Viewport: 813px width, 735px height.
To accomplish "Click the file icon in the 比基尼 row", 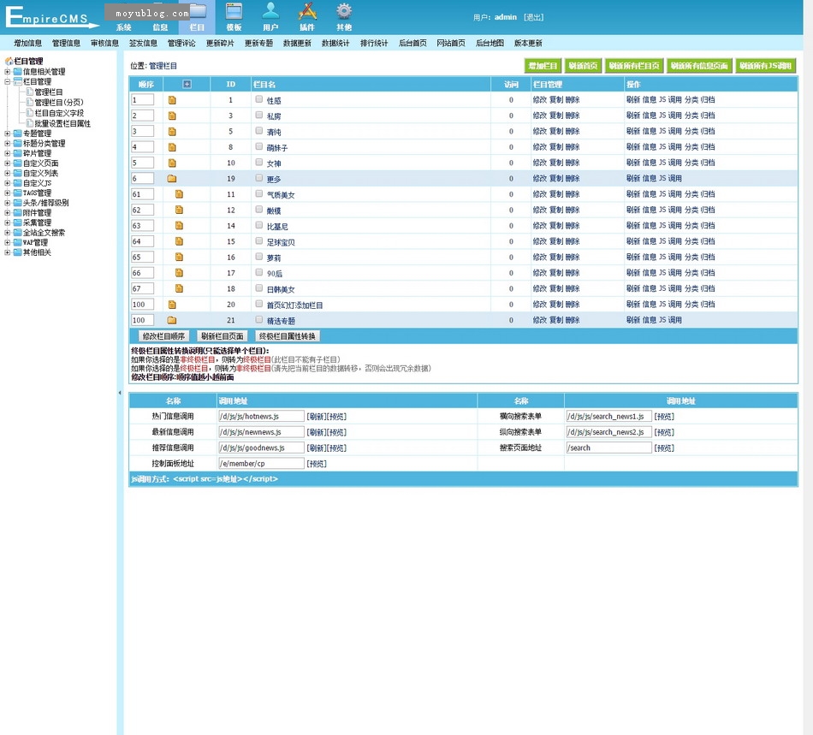I will (x=179, y=226).
